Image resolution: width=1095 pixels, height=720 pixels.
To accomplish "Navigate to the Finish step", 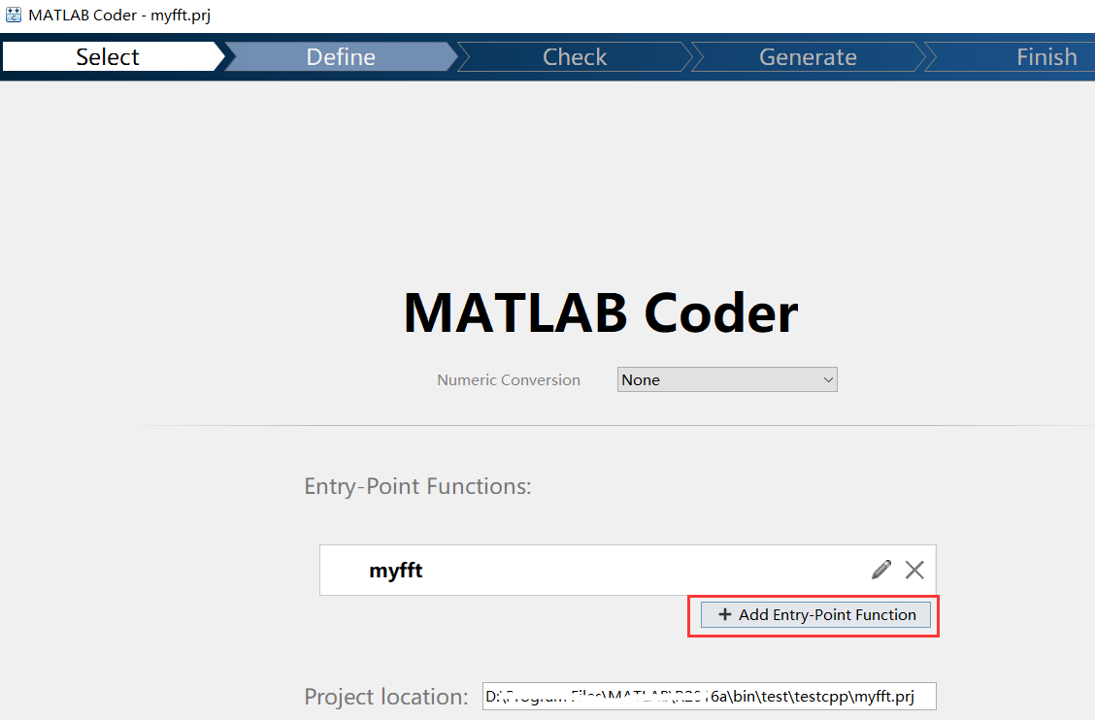I will pos(1046,57).
